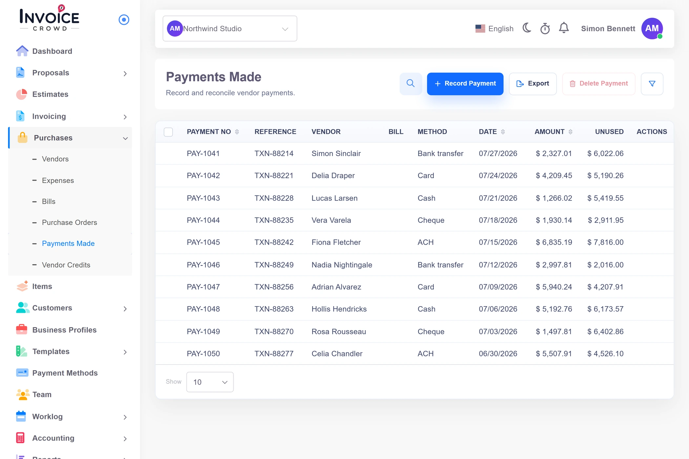Expand the Worklog menu chevron
Viewport: 689px width, 459px height.
click(125, 417)
